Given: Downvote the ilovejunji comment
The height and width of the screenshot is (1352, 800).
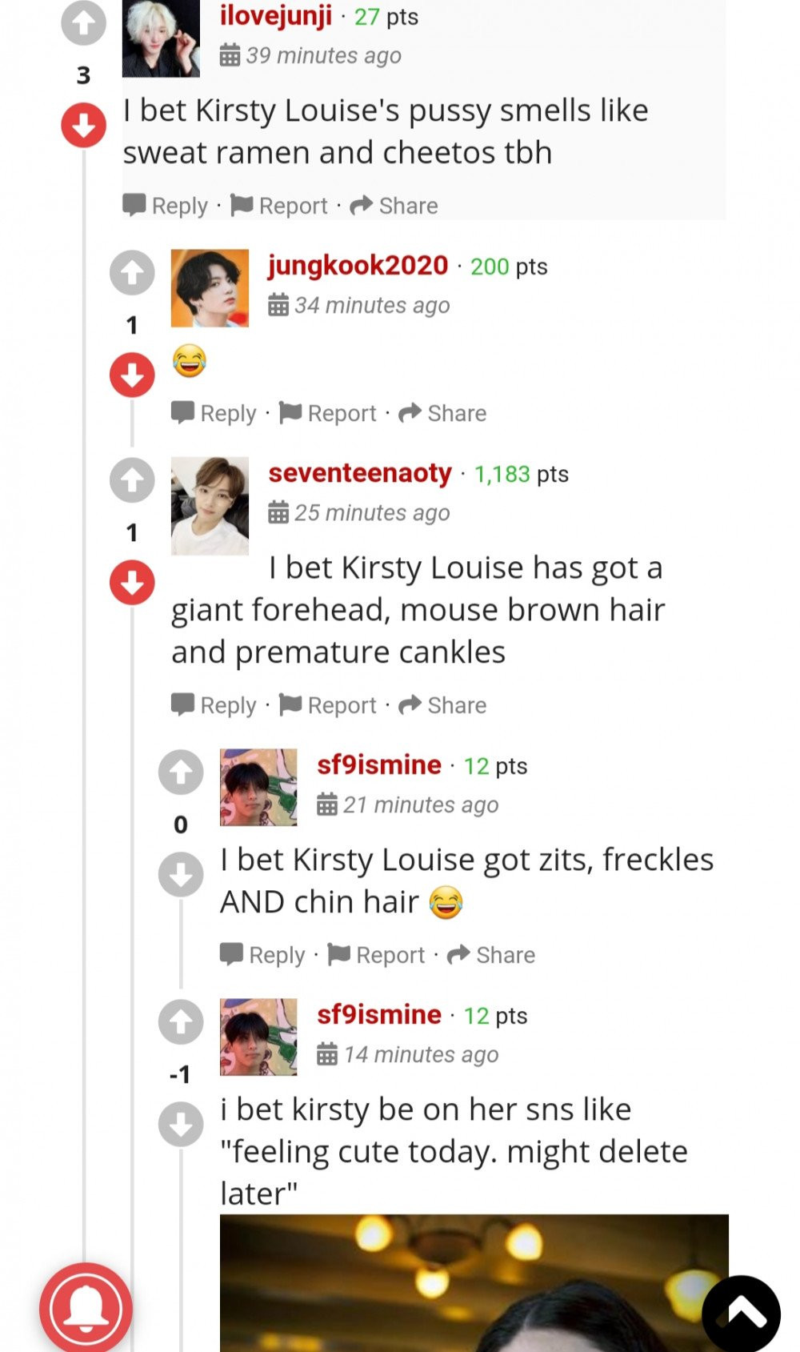Looking at the screenshot, I should pos(83,125).
